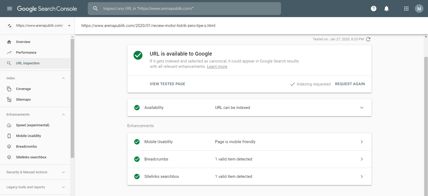The image size is (428, 196).
Task: Click the green check in Availability row
Action: [x=137, y=108]
